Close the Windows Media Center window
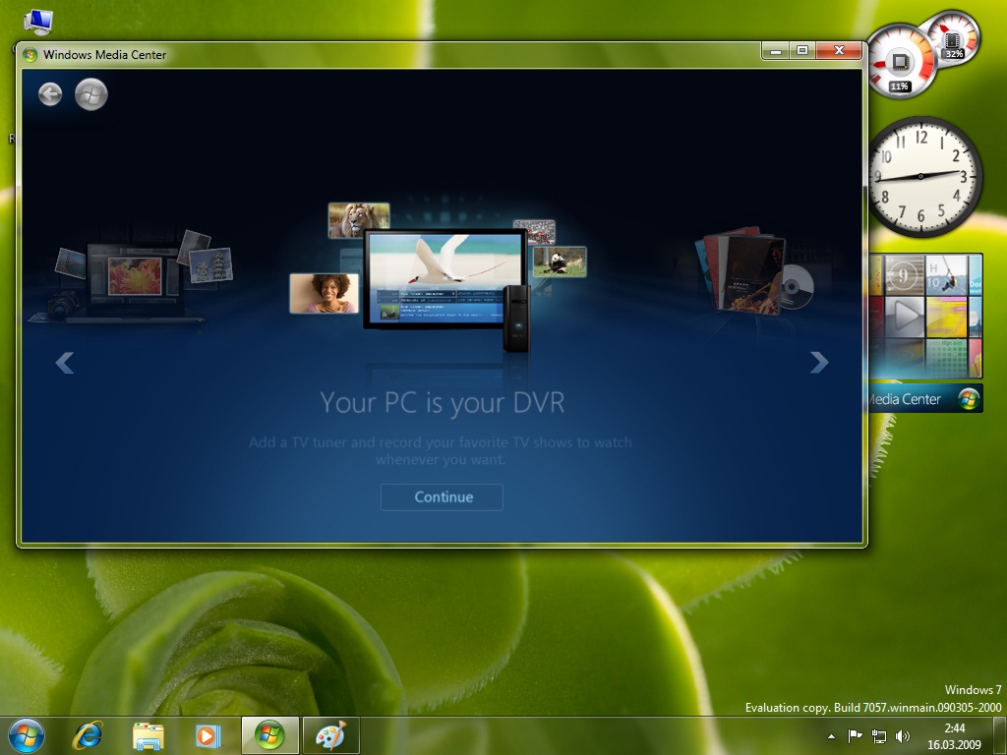1007x755 pixels. [839, 50]
